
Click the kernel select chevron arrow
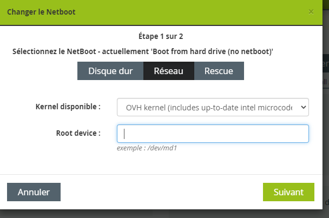tap(303, 107)
